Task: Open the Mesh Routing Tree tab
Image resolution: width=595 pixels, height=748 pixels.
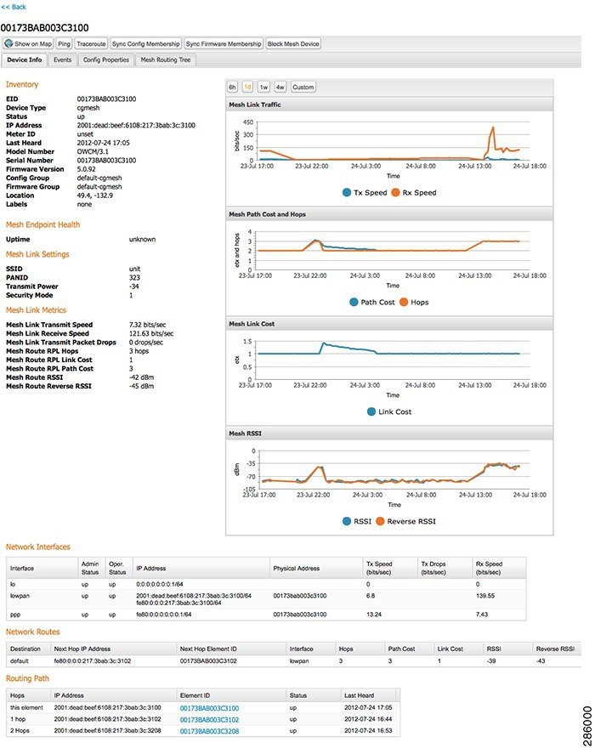Action: click(x=166, y=59)
